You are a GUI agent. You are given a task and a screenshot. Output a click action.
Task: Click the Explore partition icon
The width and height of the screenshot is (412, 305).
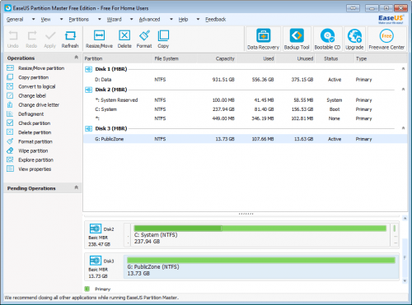[x=10, y=159]
